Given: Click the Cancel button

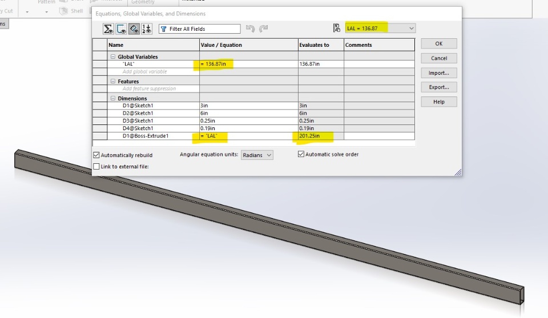Looking at the screenshot, I should pyautogui.click(x=439, y=58).
